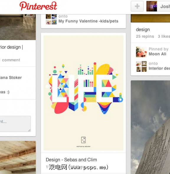Click the Interior design board thumbnails

click(141, 66)
